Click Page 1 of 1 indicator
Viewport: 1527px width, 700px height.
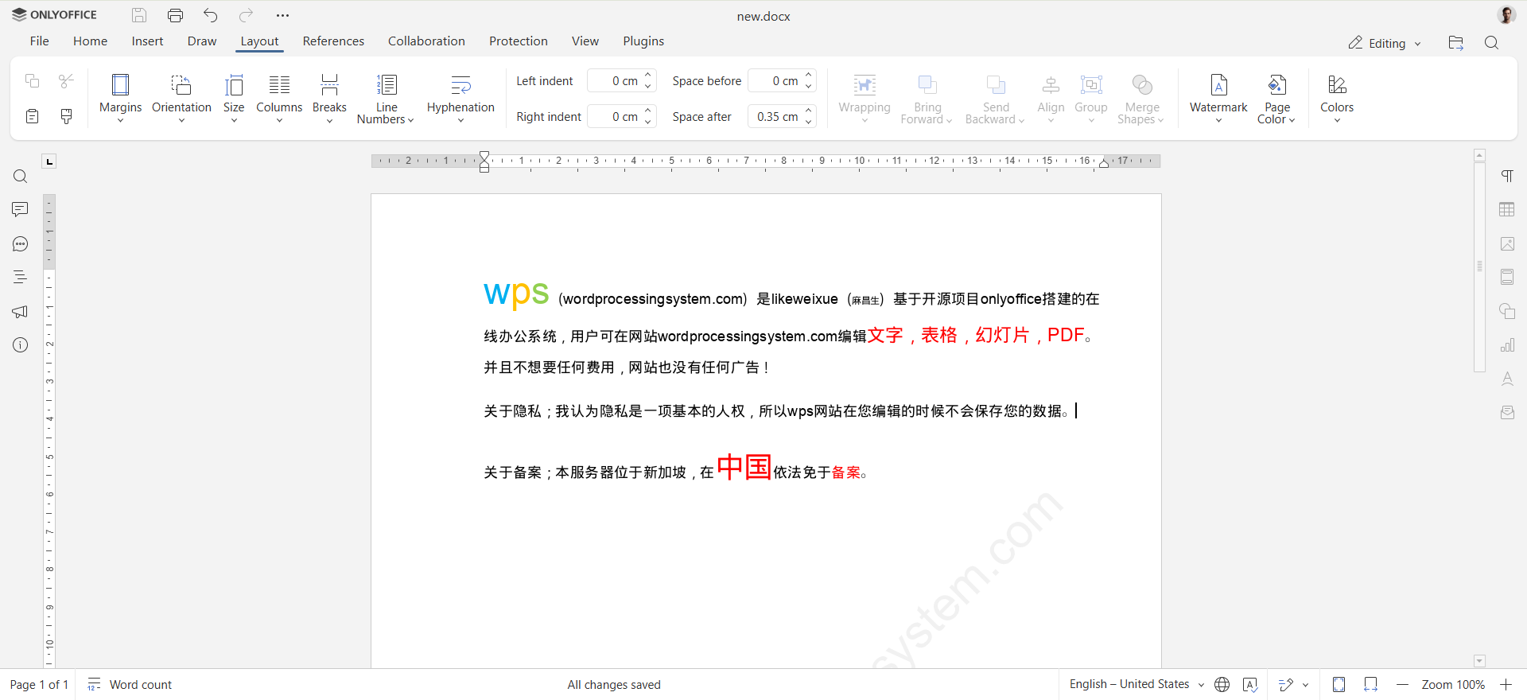39,684
